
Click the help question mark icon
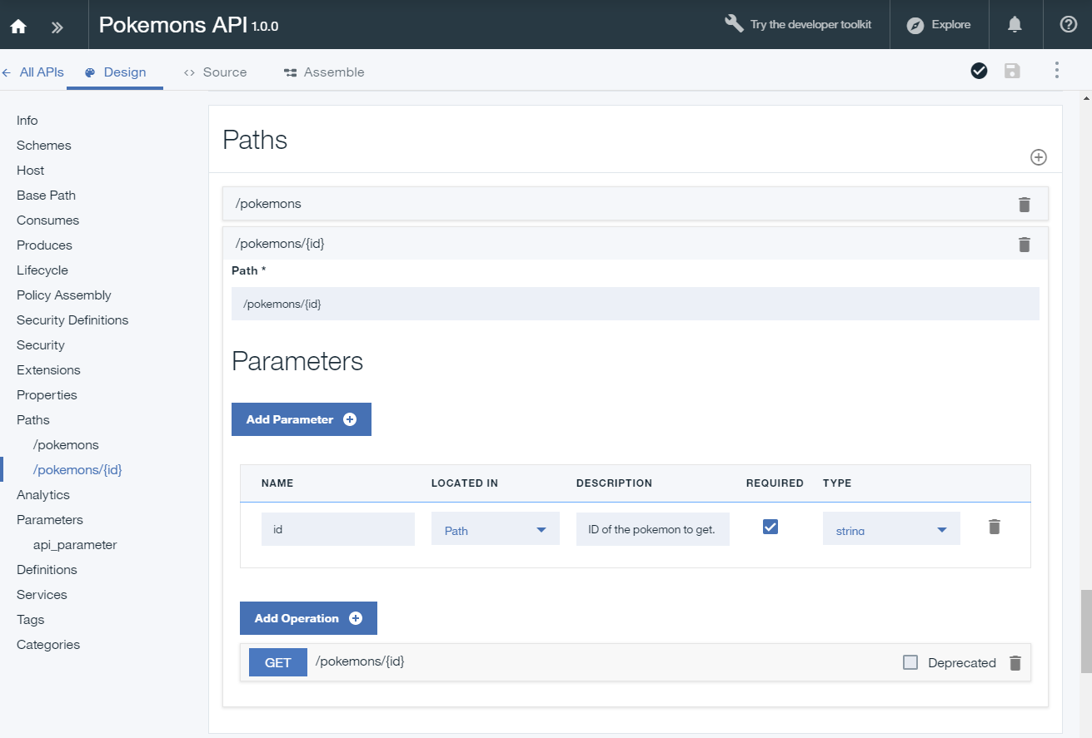(x=1068, y=24)
